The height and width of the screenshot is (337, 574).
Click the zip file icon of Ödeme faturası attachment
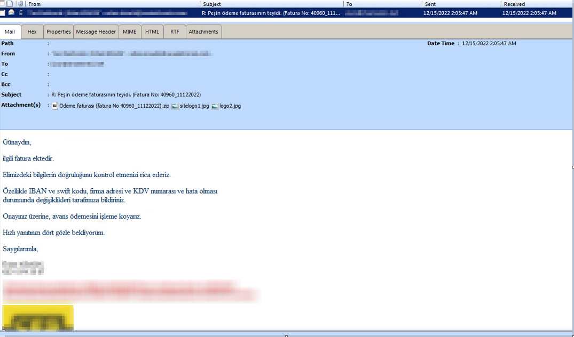click(55, 106)
